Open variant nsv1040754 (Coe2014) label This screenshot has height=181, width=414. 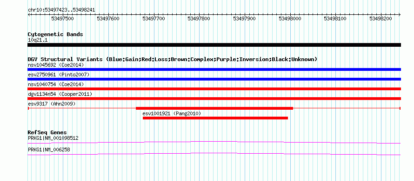click(x=56, y=84)
